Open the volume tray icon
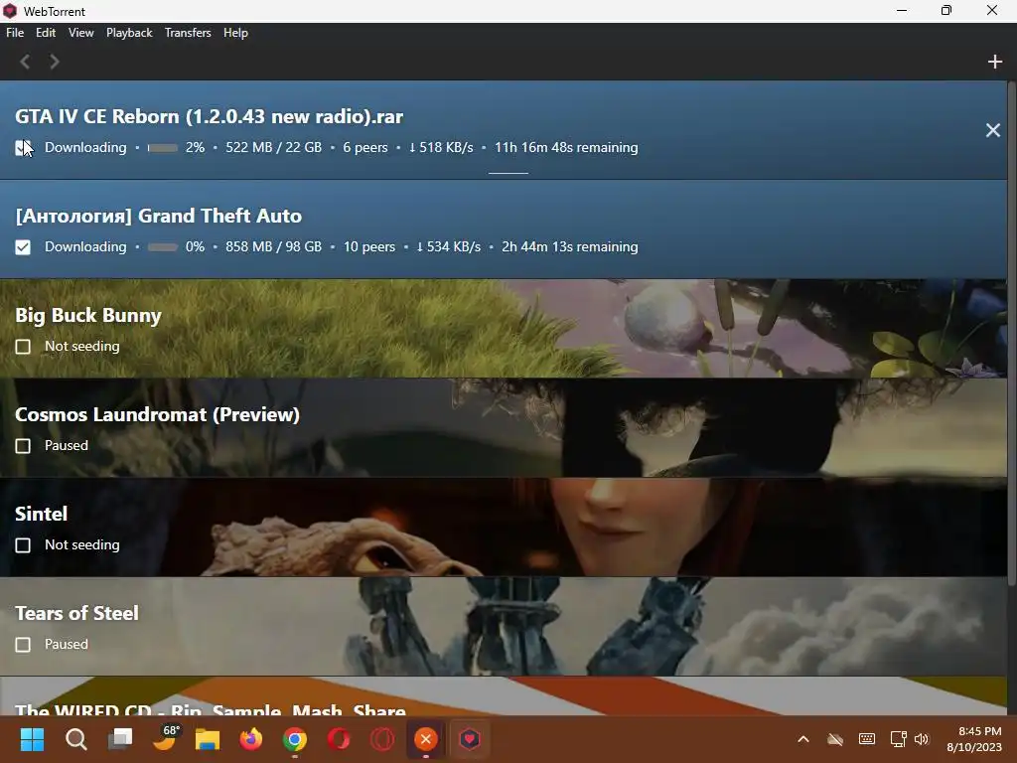Image resolution: width=1017 pixels, height=763 pixels. [x=921, y=739]
